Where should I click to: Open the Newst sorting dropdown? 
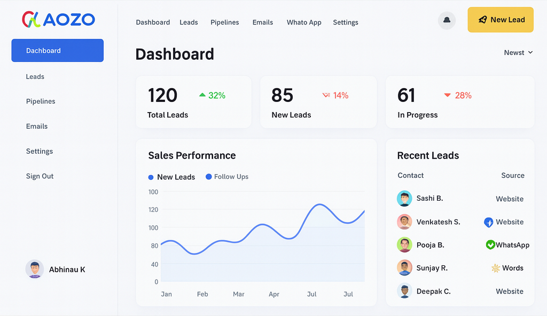pos(515,52)
